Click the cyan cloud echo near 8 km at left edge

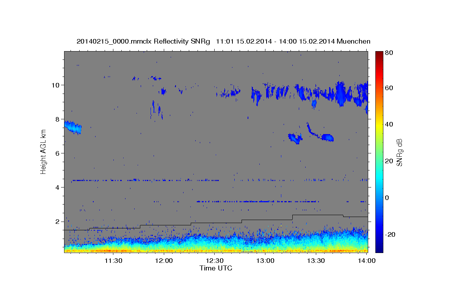tap(73, 127)
